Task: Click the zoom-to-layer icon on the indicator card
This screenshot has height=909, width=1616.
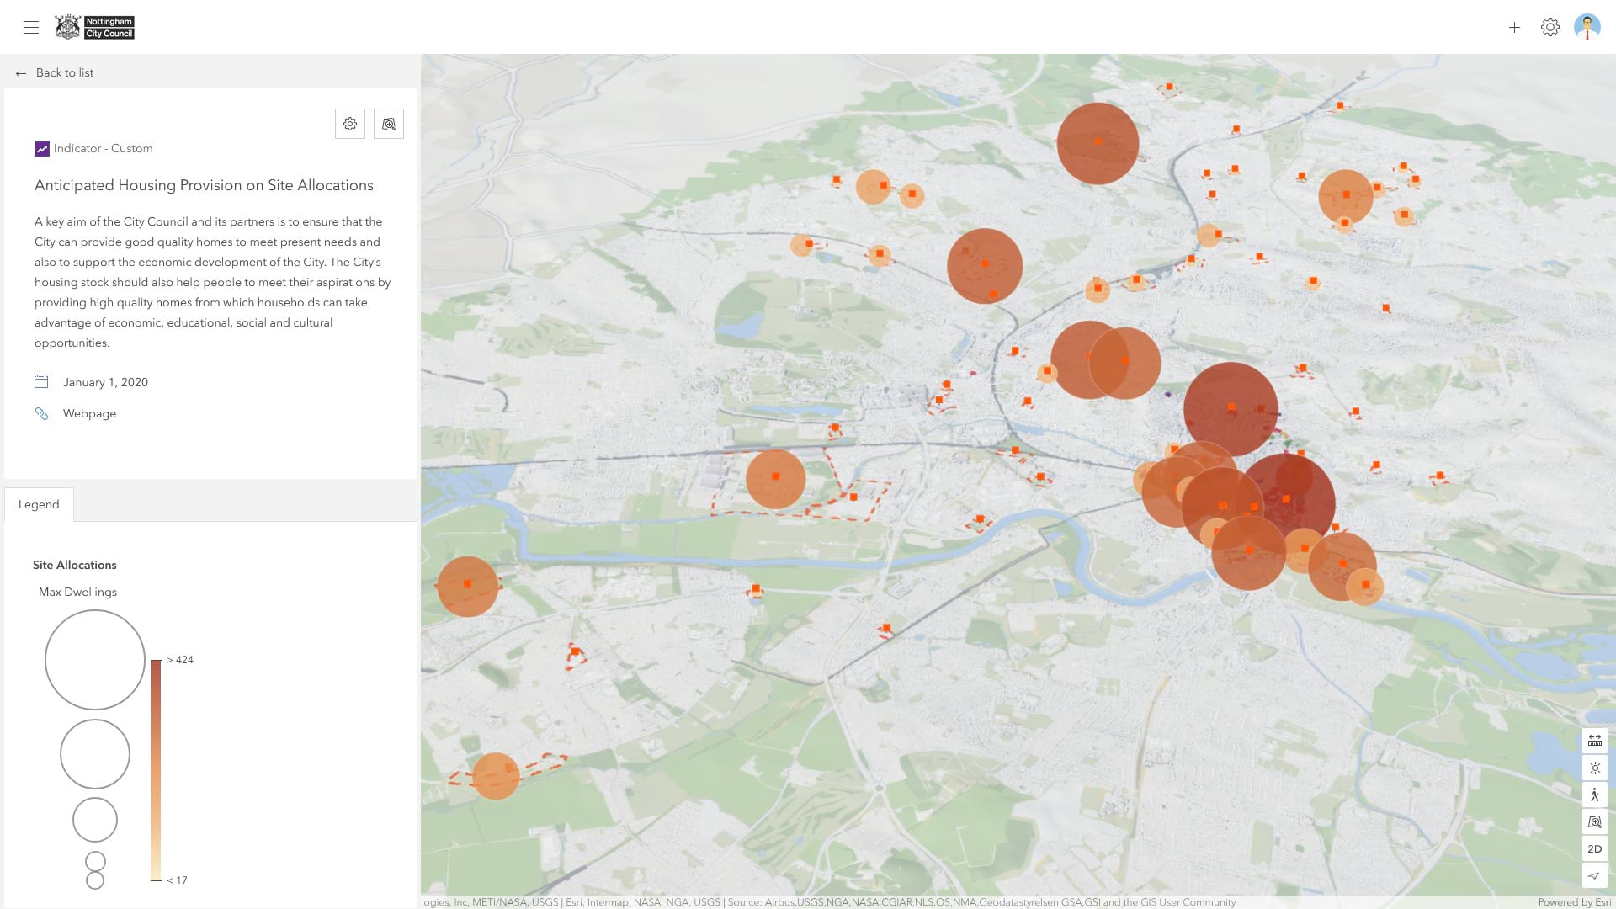Action: [389, 124]
